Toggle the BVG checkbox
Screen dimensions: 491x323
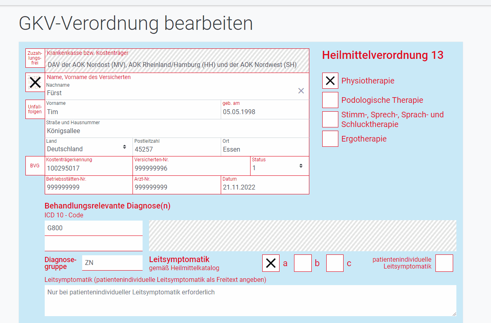35,166
